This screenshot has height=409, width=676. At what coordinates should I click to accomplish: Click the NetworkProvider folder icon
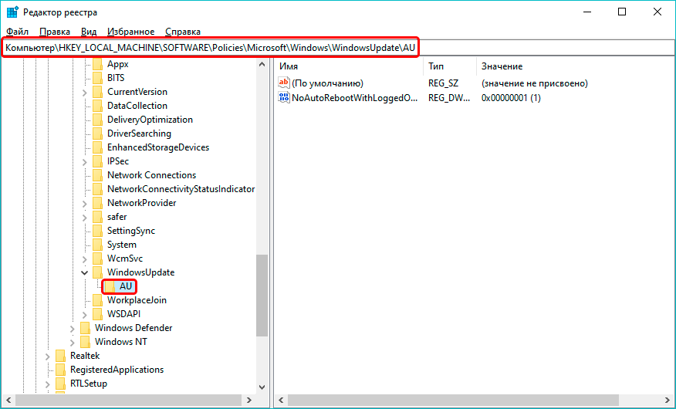tap(98, 203)
